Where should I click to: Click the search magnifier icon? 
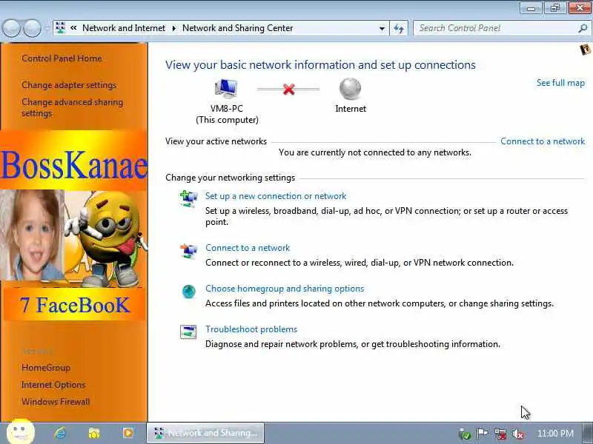coord(583,28)
